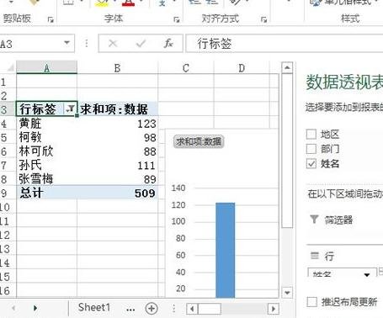
Task: Click the formula bar Enter checkmark icon
Action: [x=141, y=43]
